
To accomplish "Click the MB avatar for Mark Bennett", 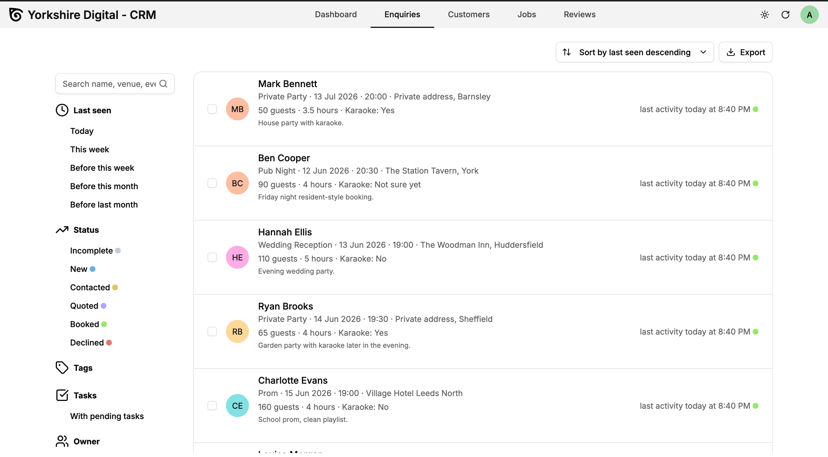I will tap(237, 109).
